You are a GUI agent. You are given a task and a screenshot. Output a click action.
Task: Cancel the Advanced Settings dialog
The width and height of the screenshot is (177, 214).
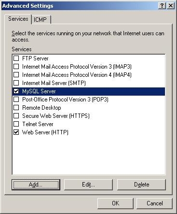[154, 203]
